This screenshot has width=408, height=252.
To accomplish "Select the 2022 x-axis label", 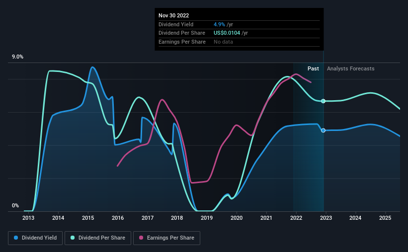I will [296, 218].
